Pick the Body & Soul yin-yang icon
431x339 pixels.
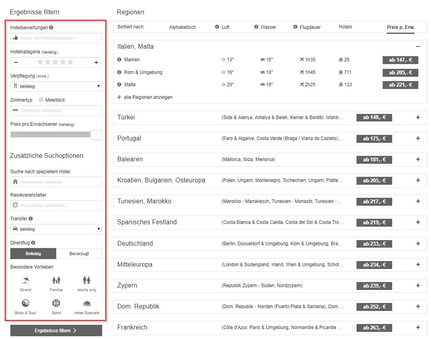point(25,304)
